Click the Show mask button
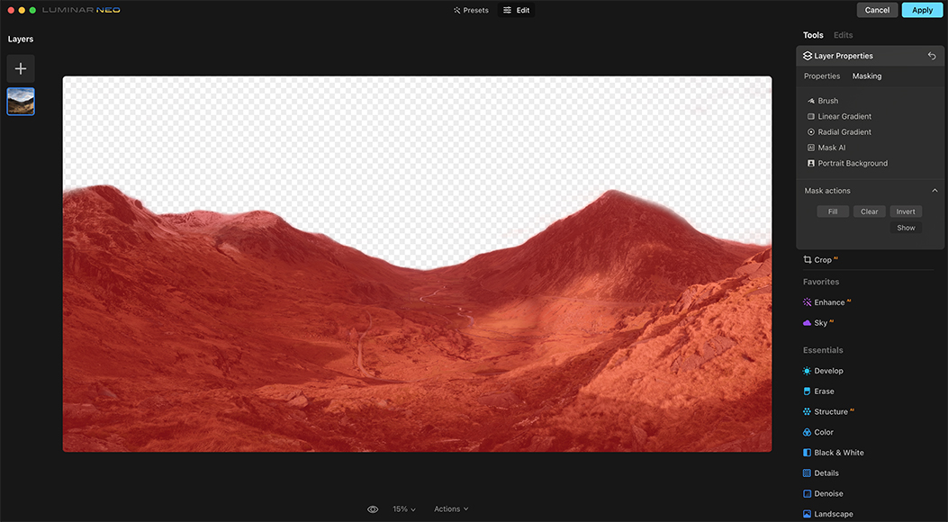Image resolution: width=948 pixels, height=522 pixels. pos(906,228)
